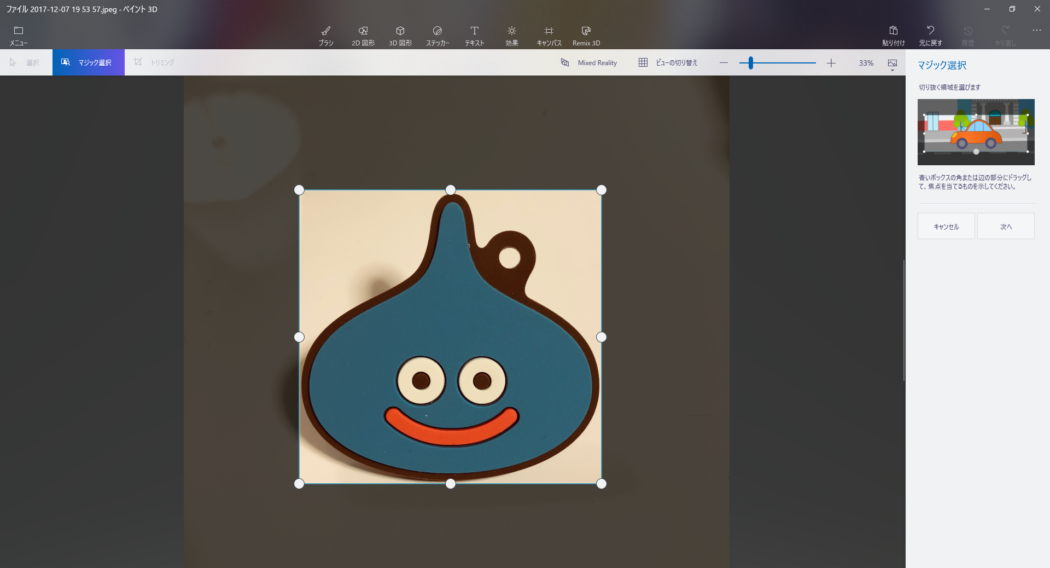The height and width of the screenshot is (568, 1050).
Task: Open the 2D 図形 shapes tool
Action: pyautogui.click(x=363, y=36)
